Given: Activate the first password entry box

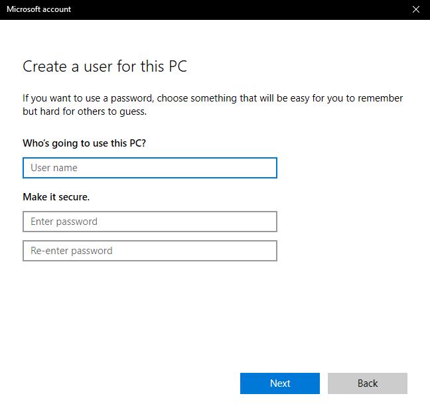Looking at the screenshot, I should tap(149, 222).
